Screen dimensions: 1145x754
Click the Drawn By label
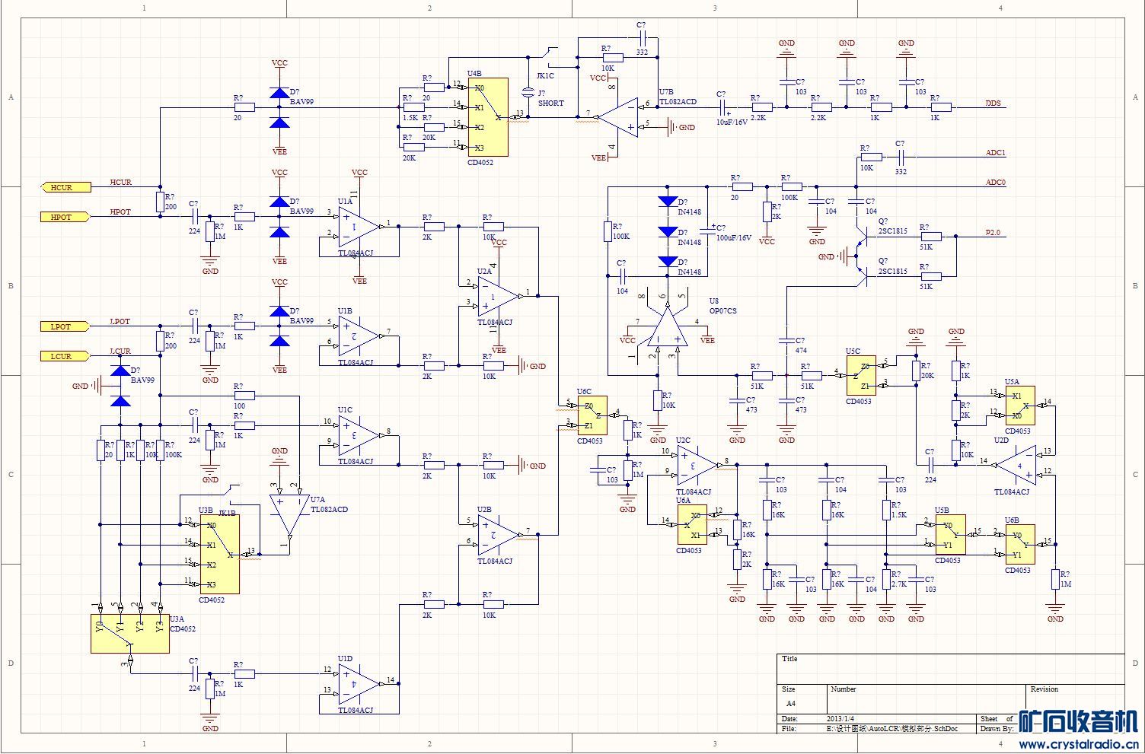997,728
